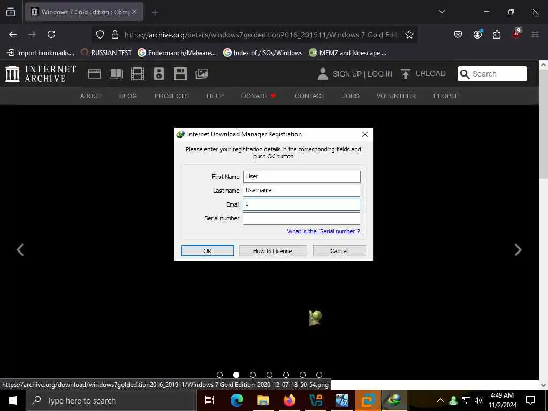Click the tracking protection shield icon
The height and width of the screenshot is (411, 548).
pos(100,35)
